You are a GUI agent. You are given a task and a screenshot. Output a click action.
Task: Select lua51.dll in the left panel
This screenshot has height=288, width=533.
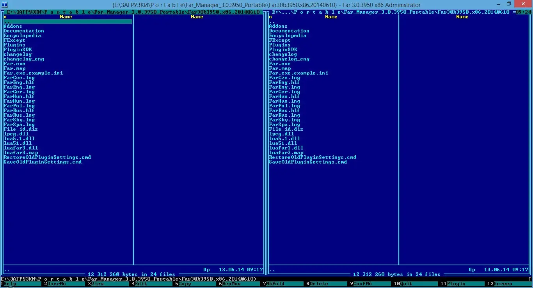click(x=18, y=143)
